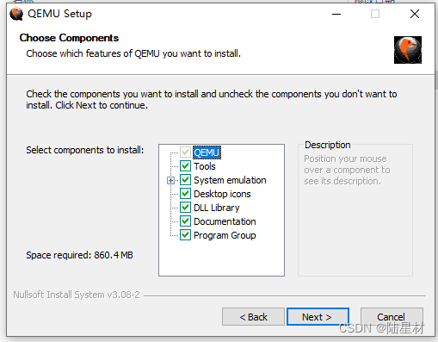
Task: Click the QEMU logo in the title bar
Action: [16, 14]
